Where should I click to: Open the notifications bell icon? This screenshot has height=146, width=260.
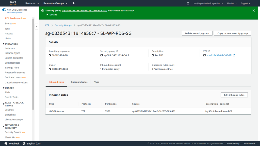(188, 3)
